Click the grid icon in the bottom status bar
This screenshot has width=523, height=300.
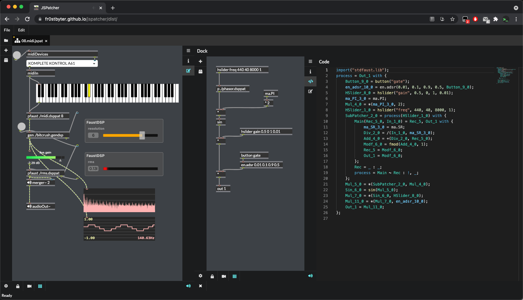40,286
